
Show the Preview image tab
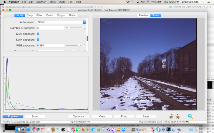point(143,16)
